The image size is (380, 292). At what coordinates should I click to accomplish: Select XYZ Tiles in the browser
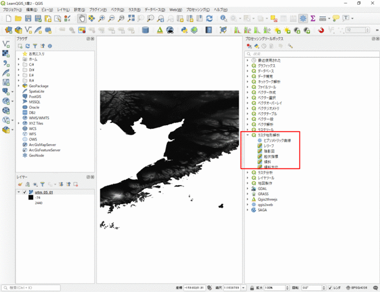(36, 123)
